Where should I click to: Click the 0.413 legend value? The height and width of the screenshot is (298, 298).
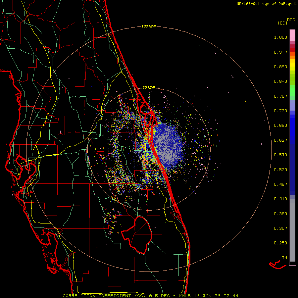click(x=280, y=199)
